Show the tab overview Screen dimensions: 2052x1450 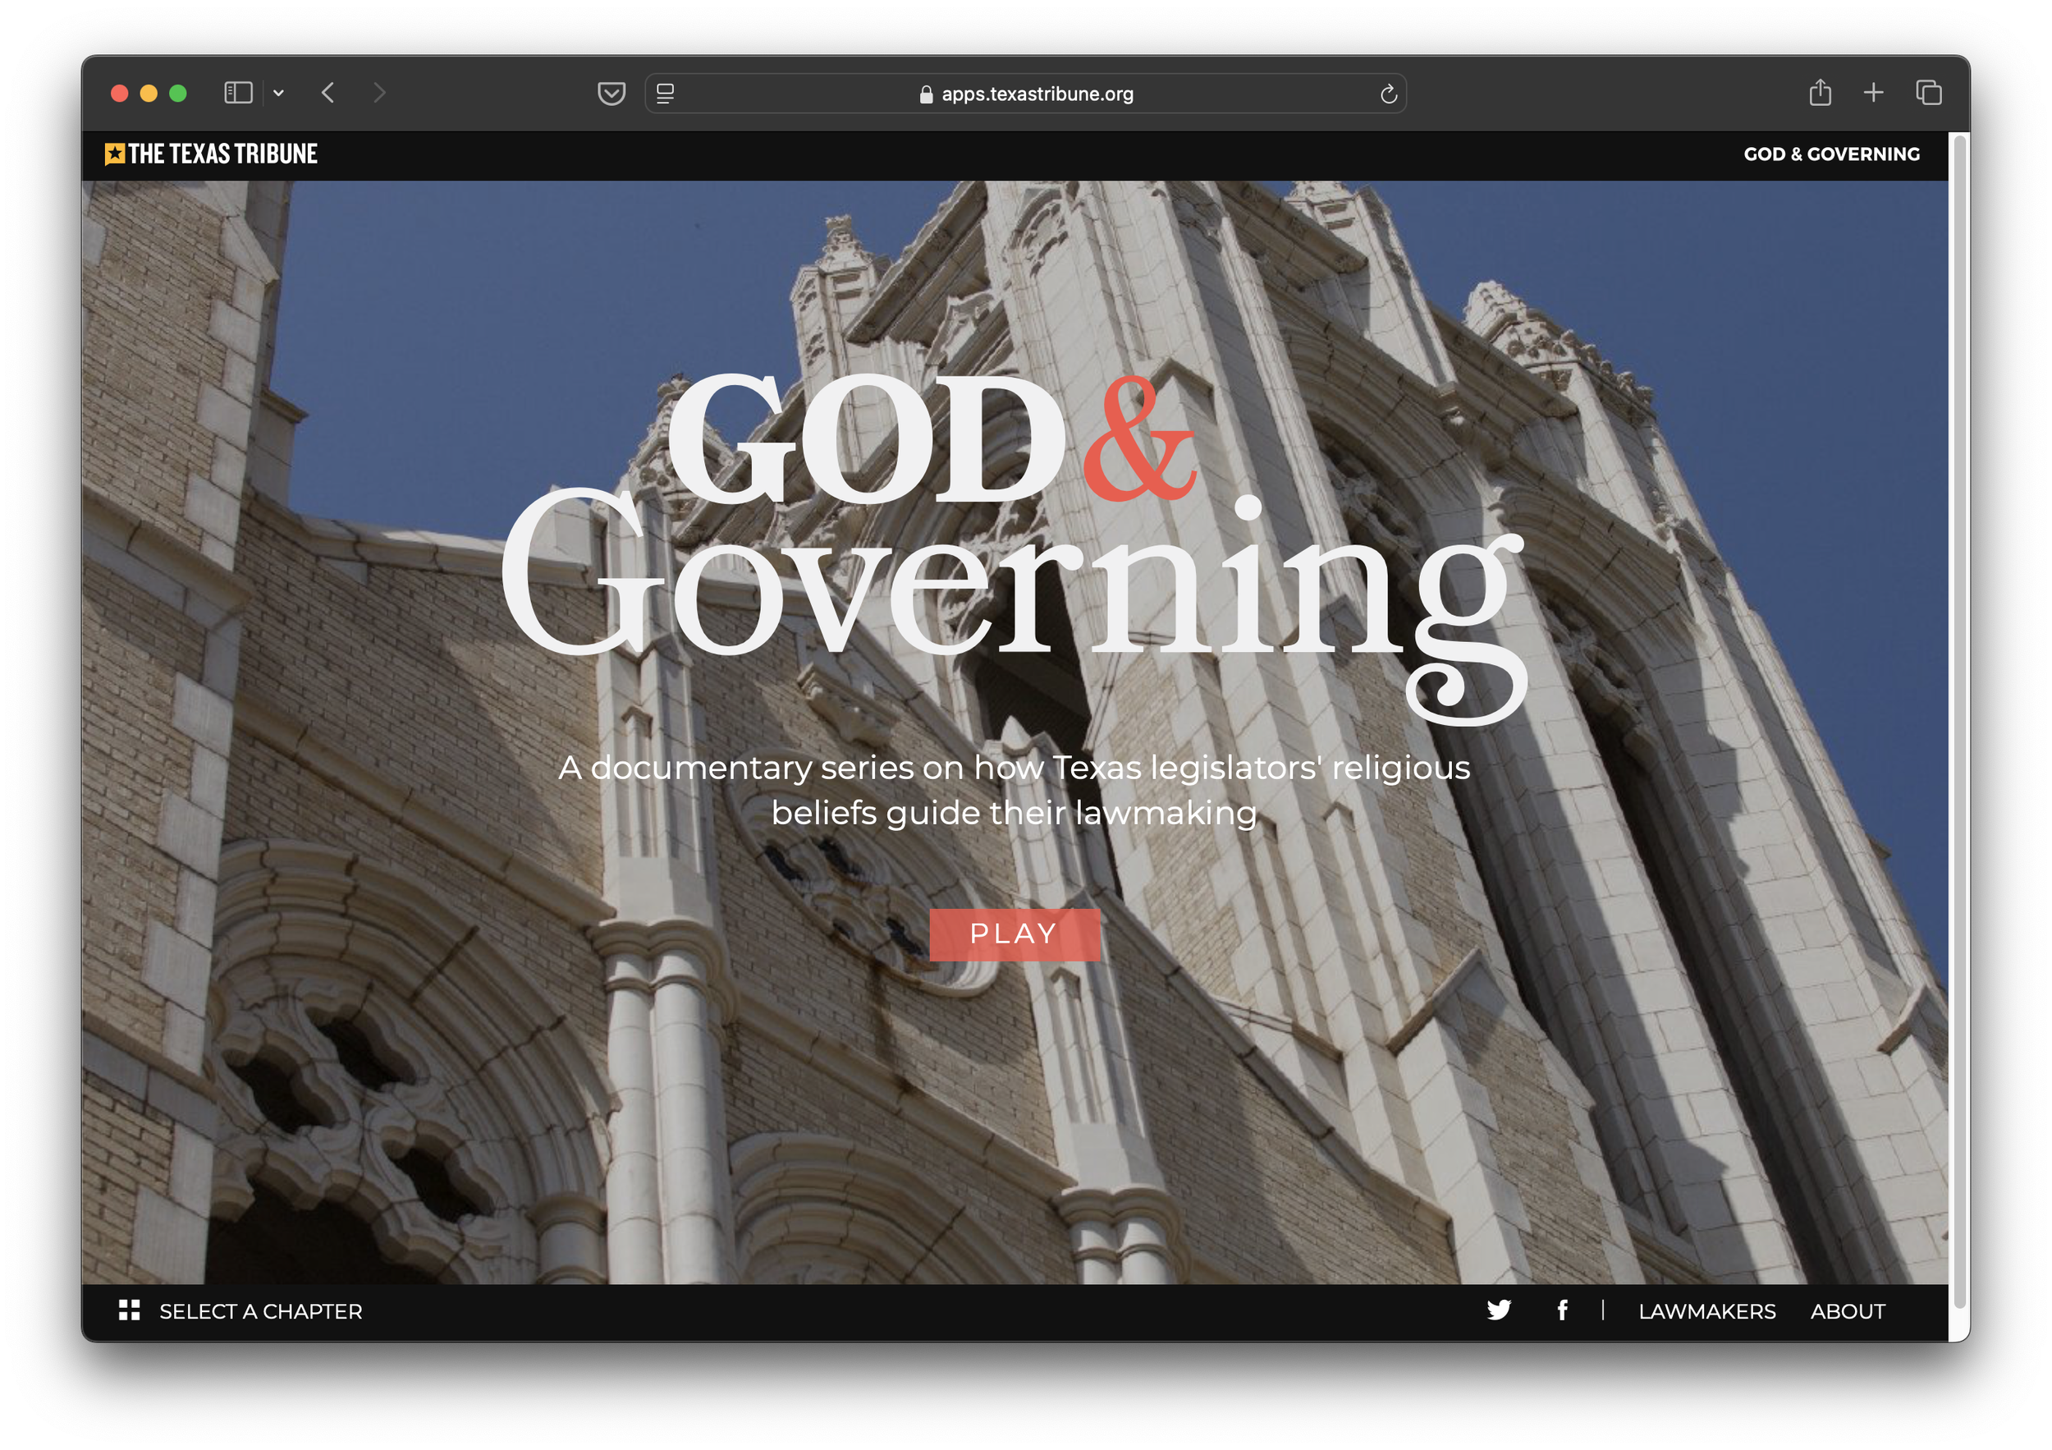click(x=1928, y=93)
